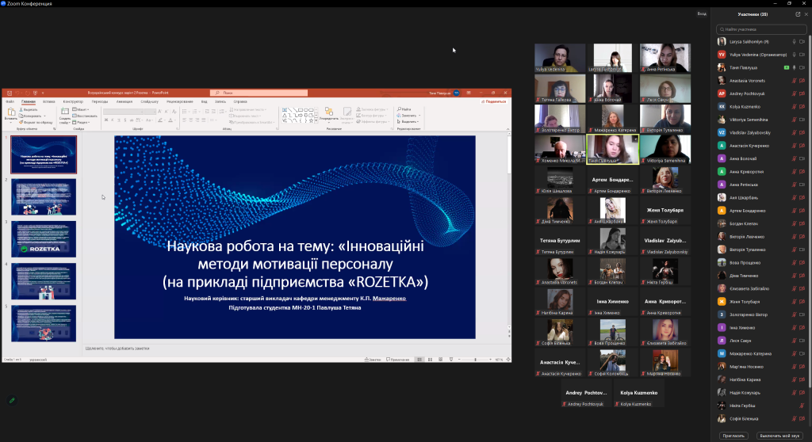Open the Layout (Макет) dropdown

81,110
